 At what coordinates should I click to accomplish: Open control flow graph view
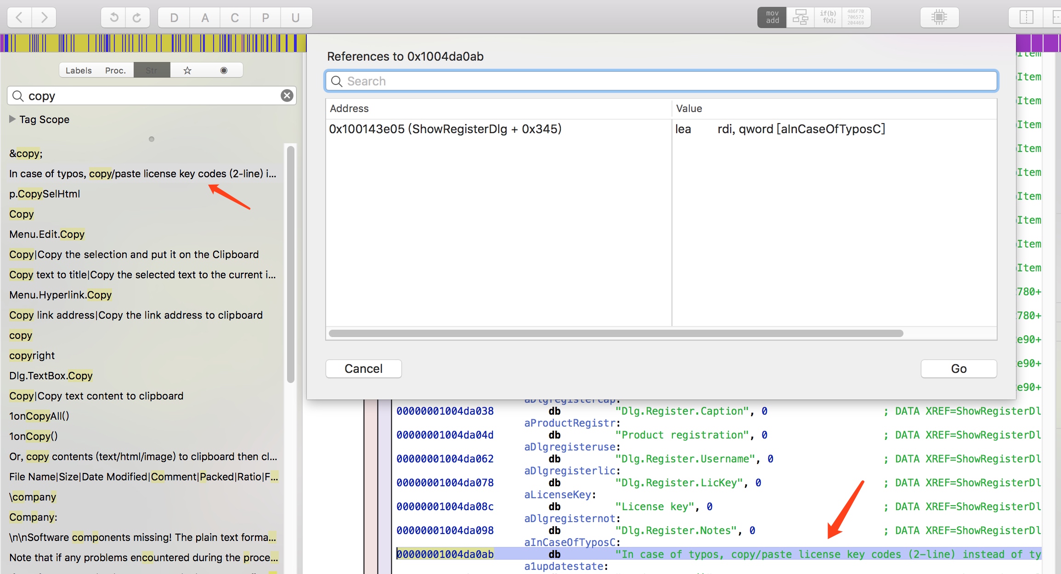coord(800,17)
